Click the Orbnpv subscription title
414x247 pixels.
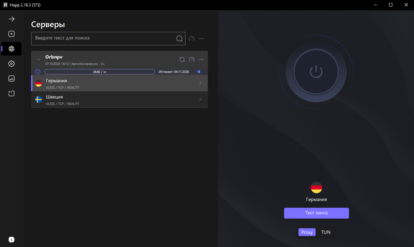(54, 57)
